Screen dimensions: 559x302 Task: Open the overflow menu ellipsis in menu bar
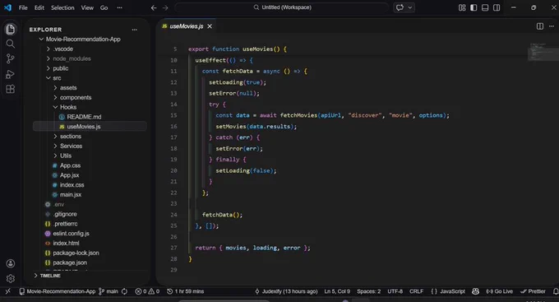tap(119, 7)
